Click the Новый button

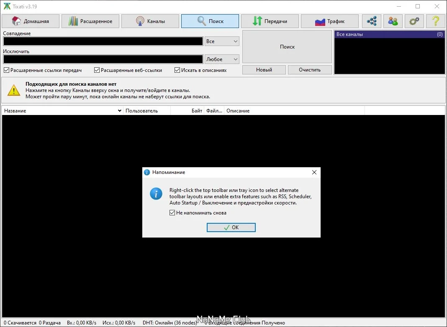point(264,70)
